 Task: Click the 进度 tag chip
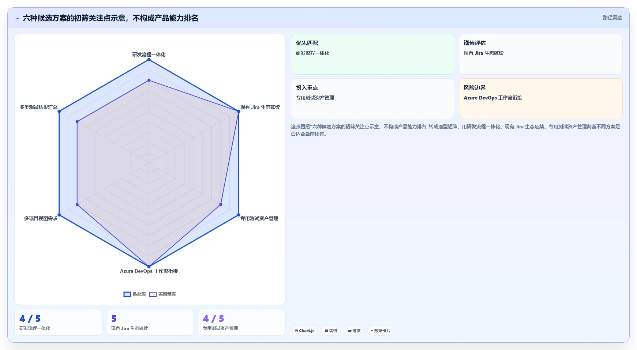click(x=354, y=331)
